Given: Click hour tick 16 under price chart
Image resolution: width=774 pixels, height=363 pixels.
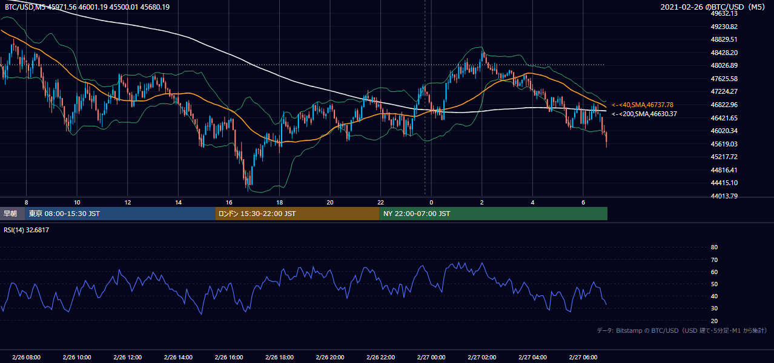Looking at the screenshot, I should [x=228, y=202].
